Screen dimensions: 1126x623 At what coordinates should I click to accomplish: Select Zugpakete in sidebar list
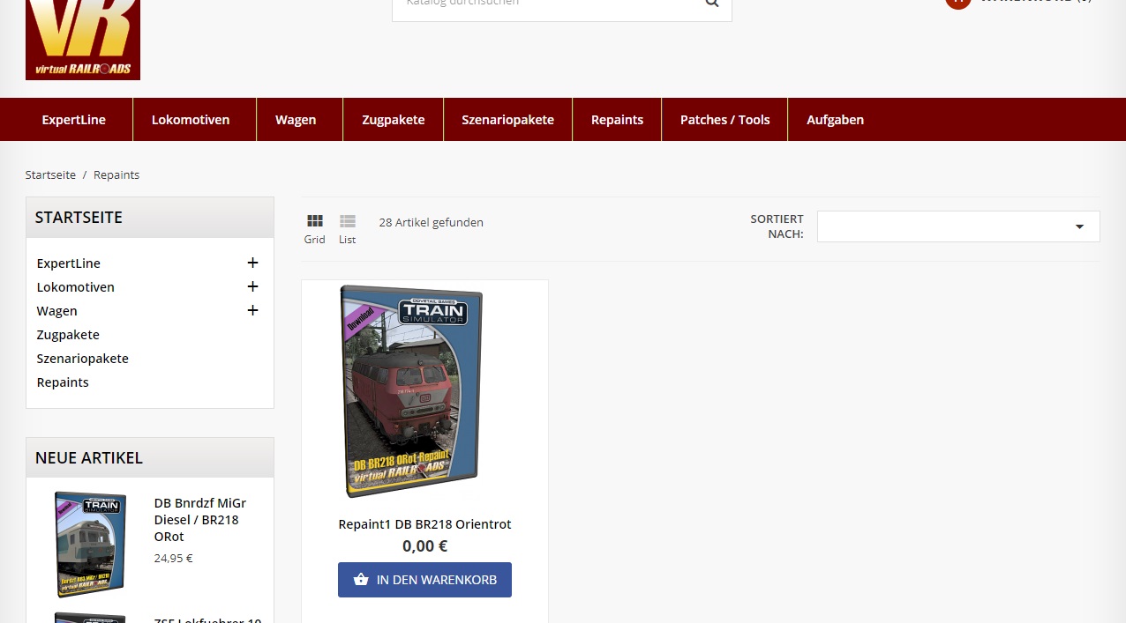coord(68,335)
